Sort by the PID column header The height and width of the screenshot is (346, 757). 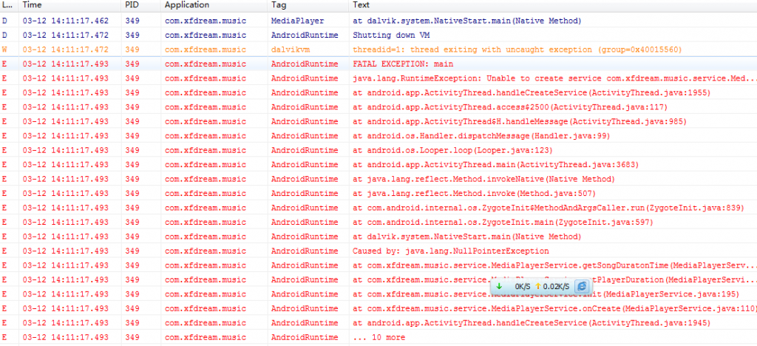132,5
